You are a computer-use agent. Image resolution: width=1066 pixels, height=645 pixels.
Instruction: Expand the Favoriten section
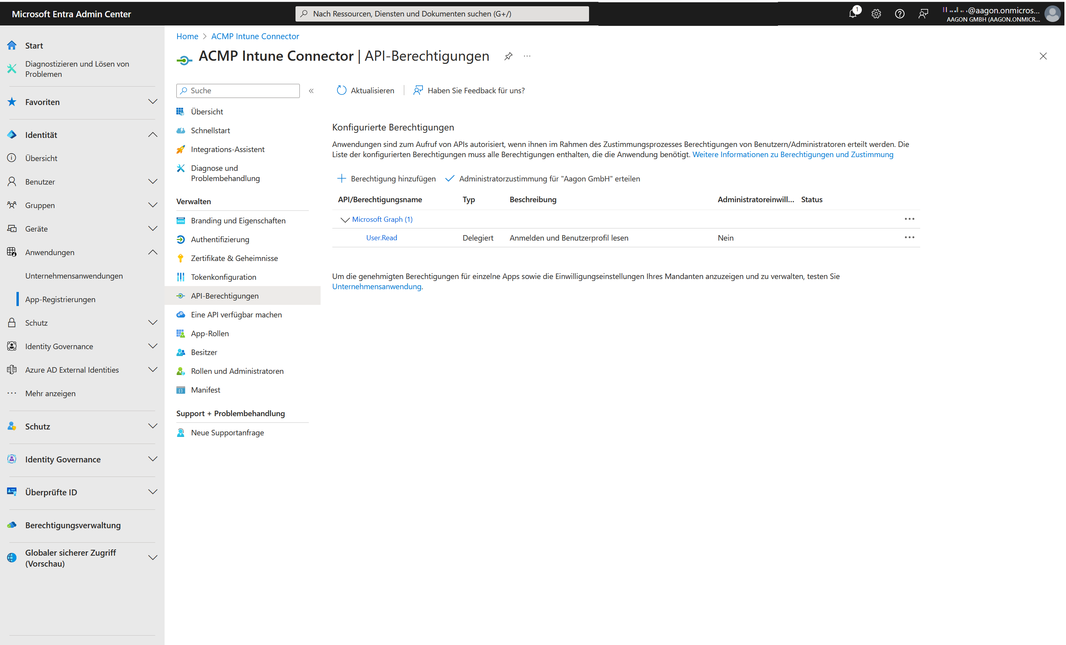(152, 102)
